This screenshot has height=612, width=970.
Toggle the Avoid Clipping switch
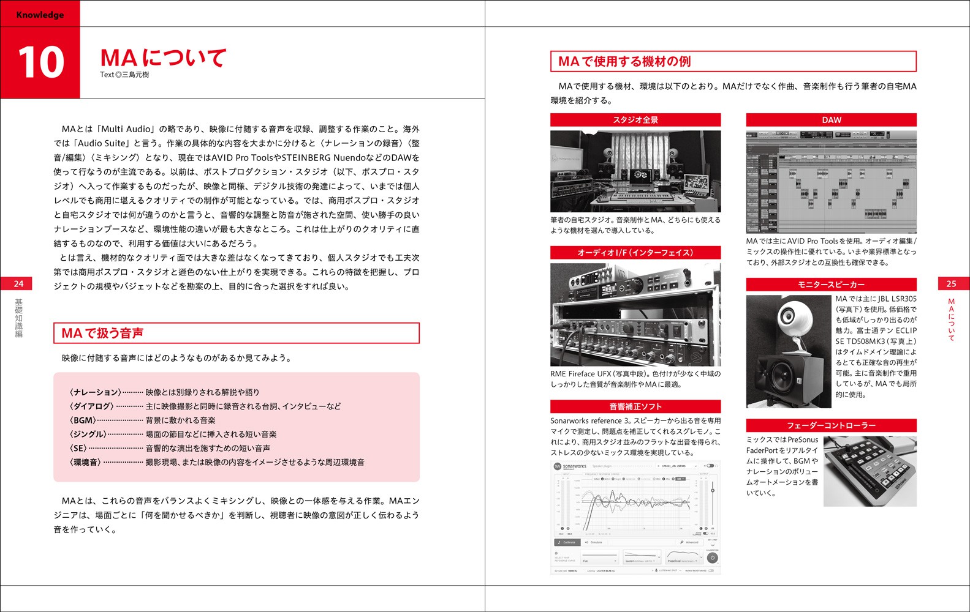[x=706, y=533]
